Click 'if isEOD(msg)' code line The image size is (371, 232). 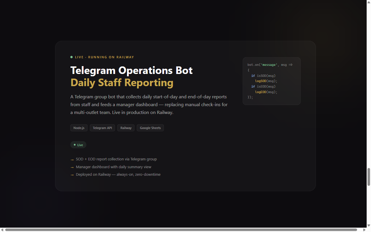(x=263, y=87)
